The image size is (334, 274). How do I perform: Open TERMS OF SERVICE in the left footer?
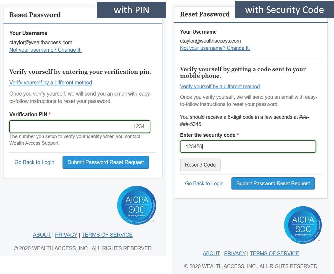point(107,235)
